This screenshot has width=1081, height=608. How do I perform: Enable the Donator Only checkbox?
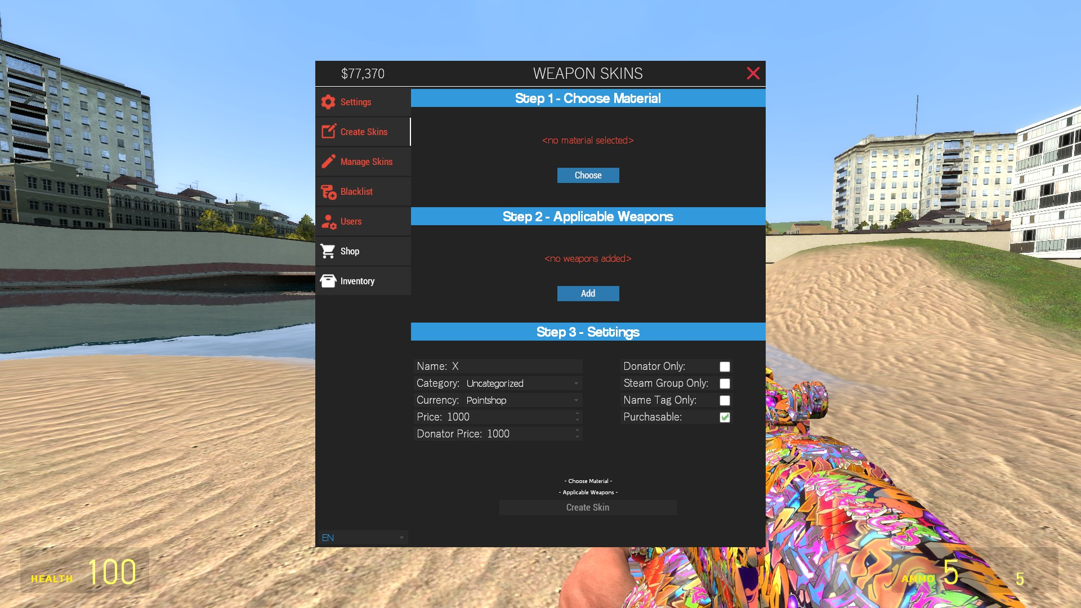click(725, 366)
